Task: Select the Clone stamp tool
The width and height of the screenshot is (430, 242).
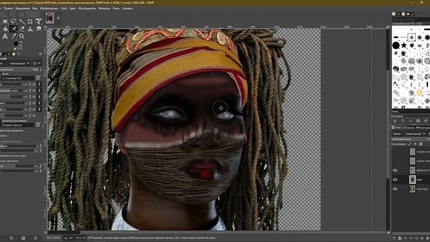Action: pos(30,28)
